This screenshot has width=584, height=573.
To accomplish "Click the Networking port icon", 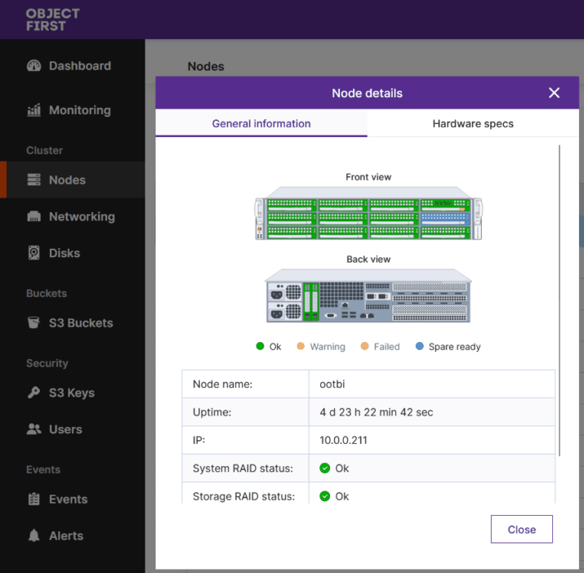I will (x=33, y=216).
